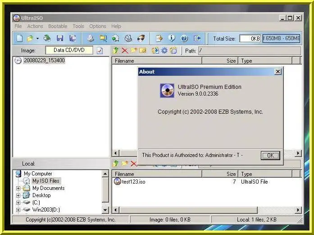Expand the Desktop tree node
This screenshot has height=235, width=314.
click(18, 195)
